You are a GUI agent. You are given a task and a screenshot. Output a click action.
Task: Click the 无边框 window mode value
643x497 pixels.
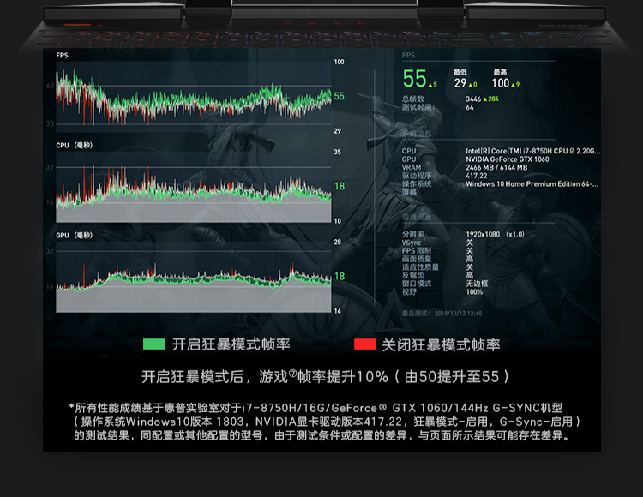click(477, 284)
